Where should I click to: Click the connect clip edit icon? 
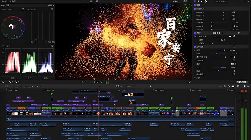click(x=17, y=86)
